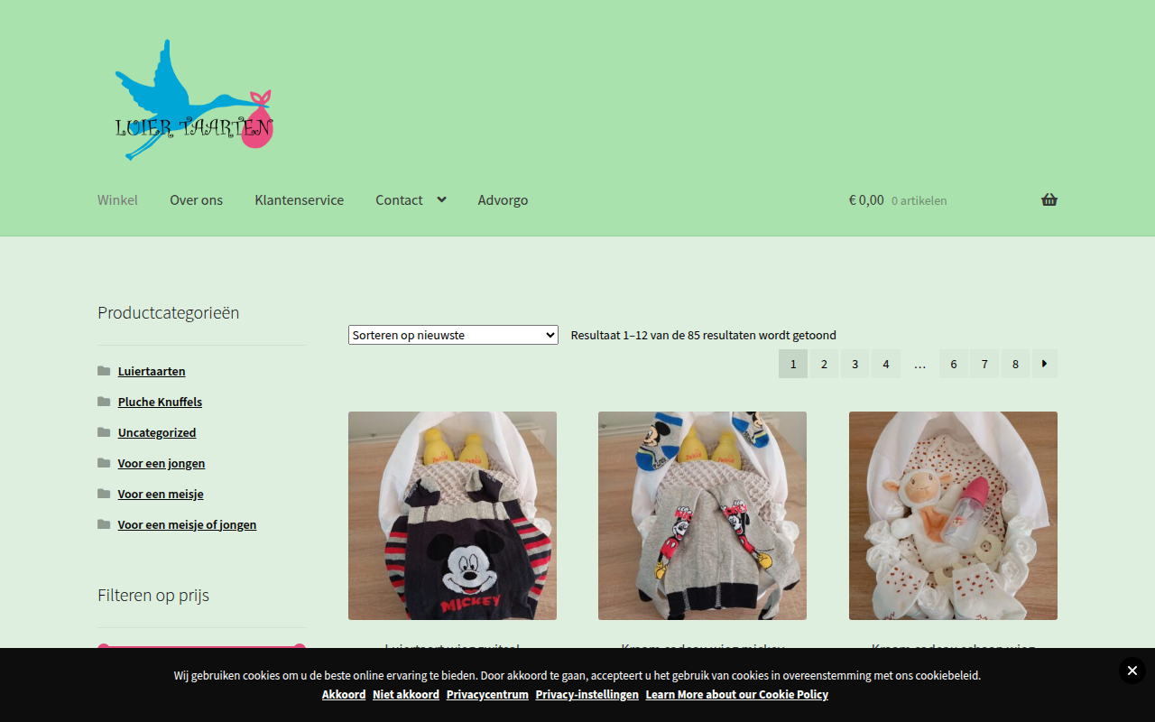This screenshot has width=1155, height=722.
Task: Open the Luier Taarten stork logo
Action: [x=194, y=99]
